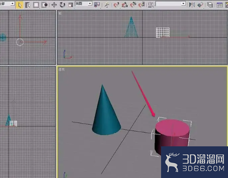Click the Mirror tool icon

tap(192, 5)
